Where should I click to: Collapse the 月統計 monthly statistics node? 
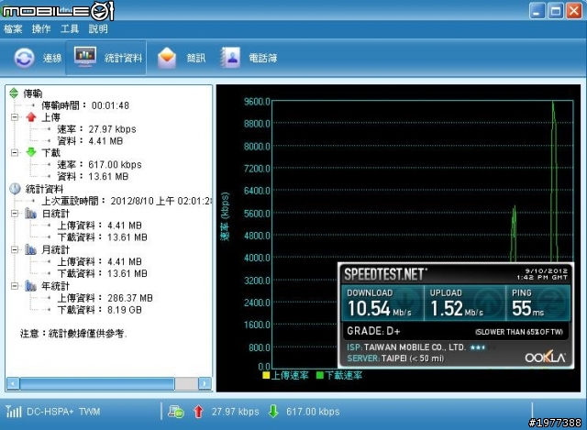[15, 249]
